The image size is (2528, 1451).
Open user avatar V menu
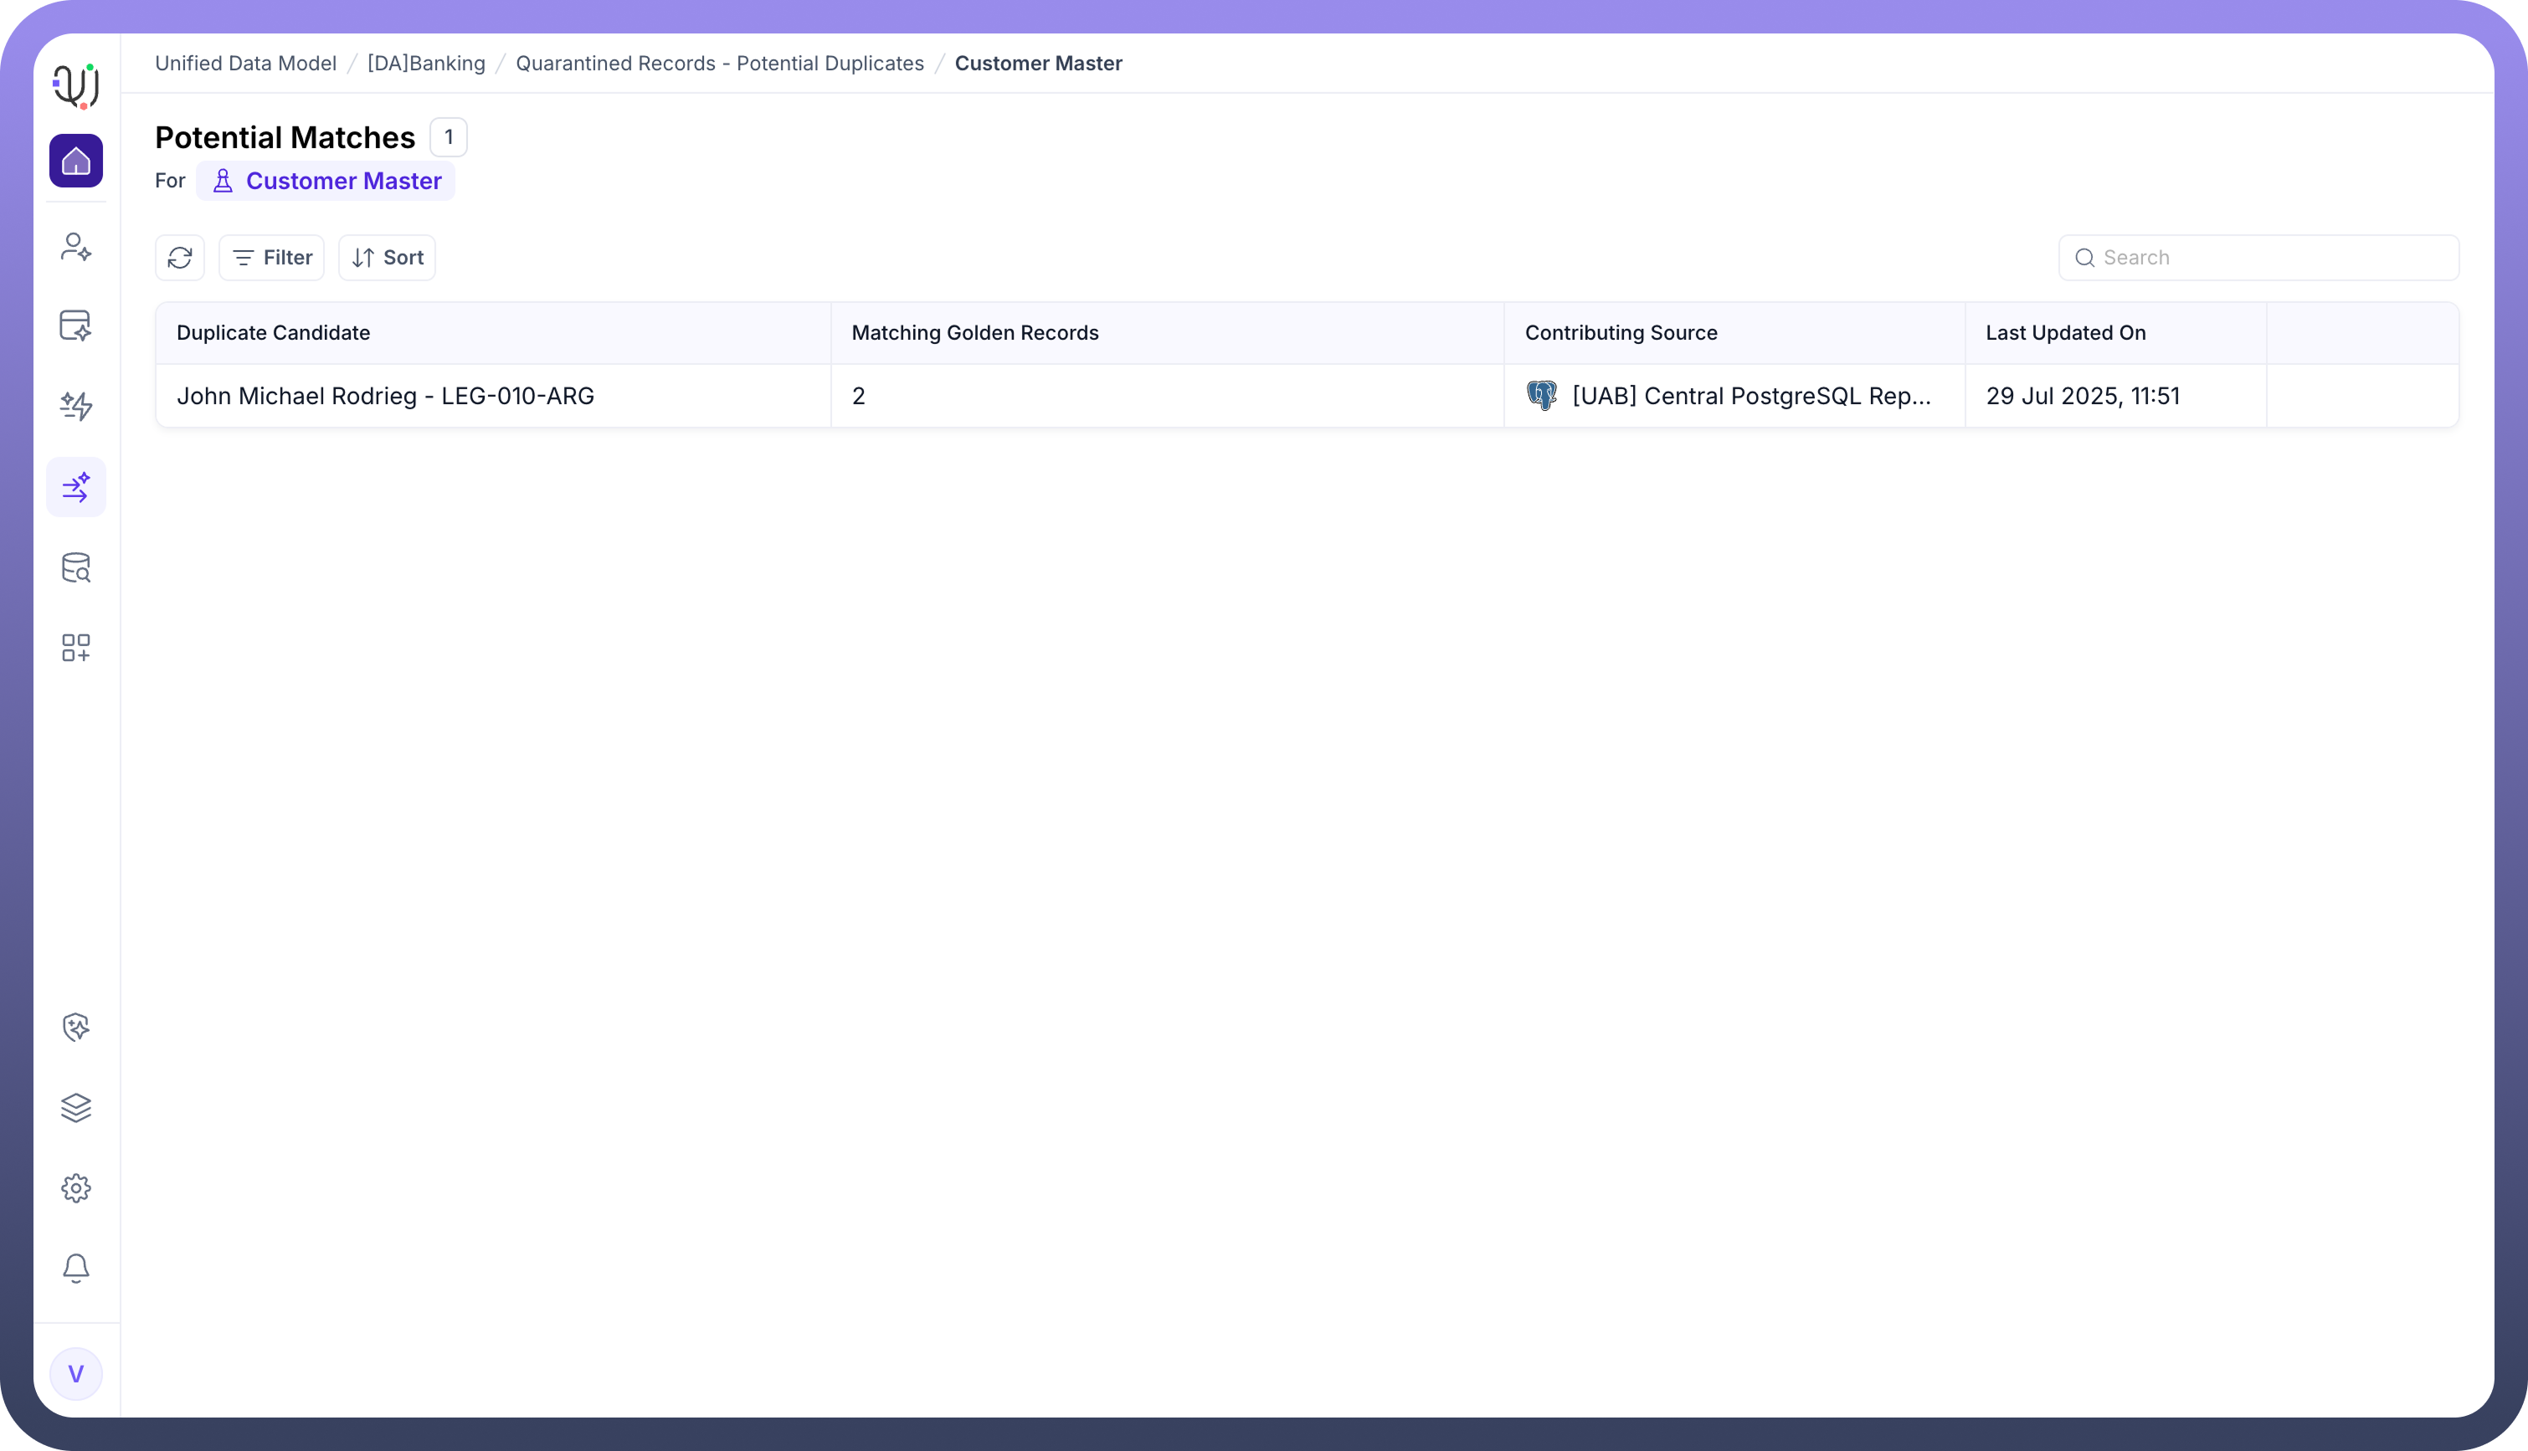point(76,1374)
